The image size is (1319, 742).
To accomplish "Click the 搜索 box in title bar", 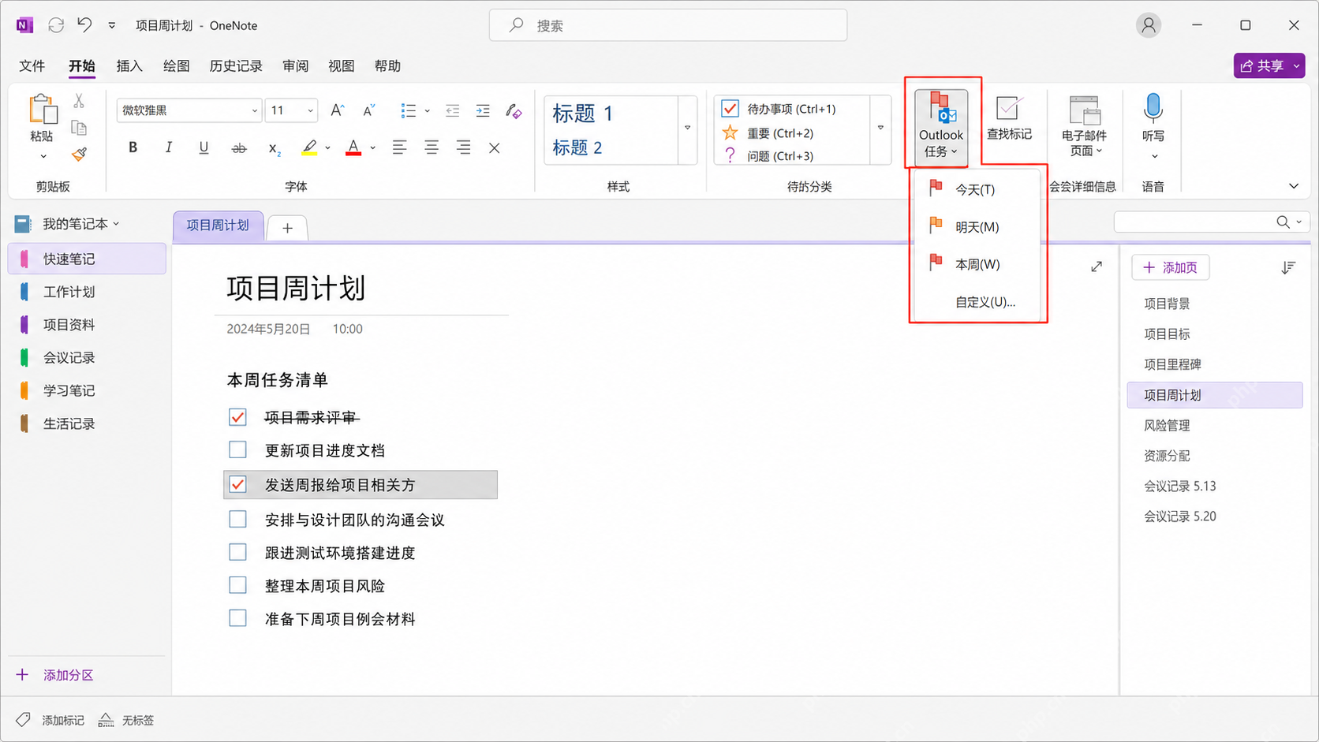I will tap(668, 25).
